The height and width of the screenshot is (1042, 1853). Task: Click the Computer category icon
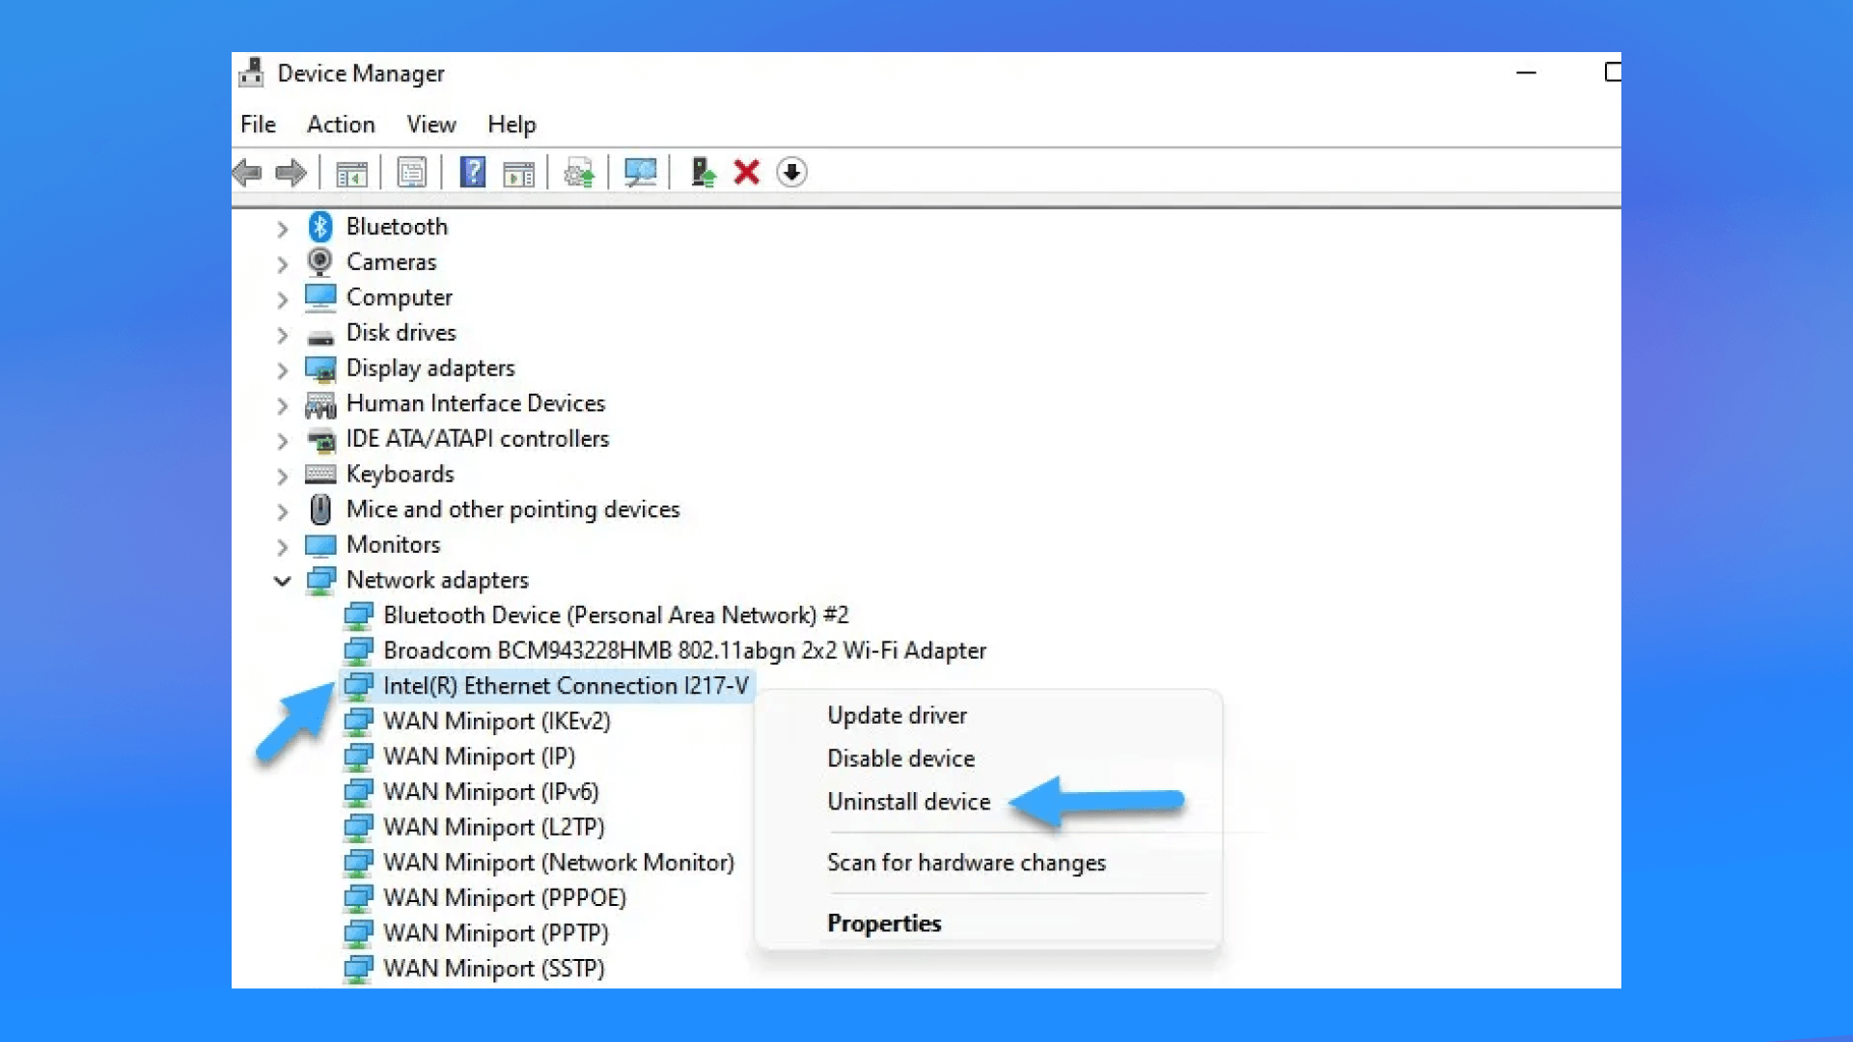pyautogui.click(x=320, y=297)
